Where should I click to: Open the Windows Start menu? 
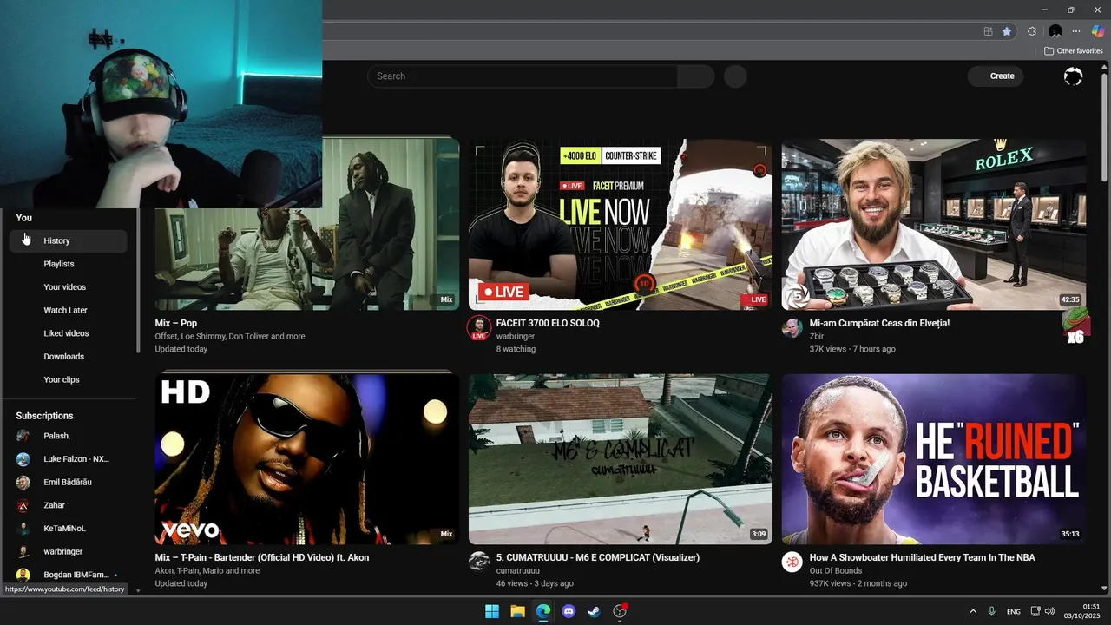tap(492, 611)
